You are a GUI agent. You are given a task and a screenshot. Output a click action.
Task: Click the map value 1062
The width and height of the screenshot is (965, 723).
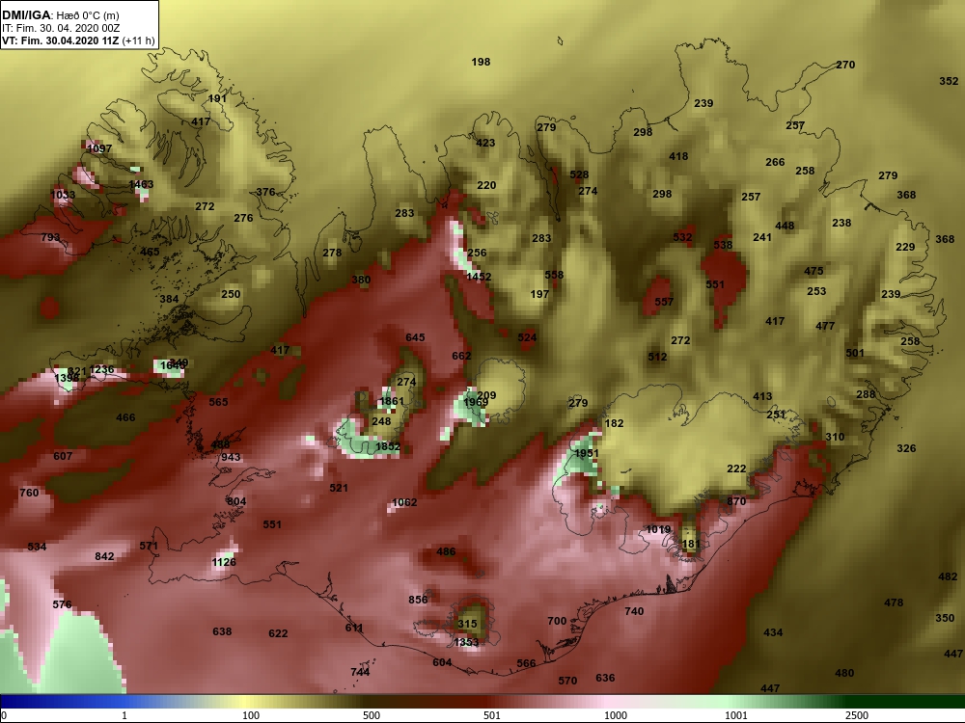pyautogui.click(x=404, y=502)
